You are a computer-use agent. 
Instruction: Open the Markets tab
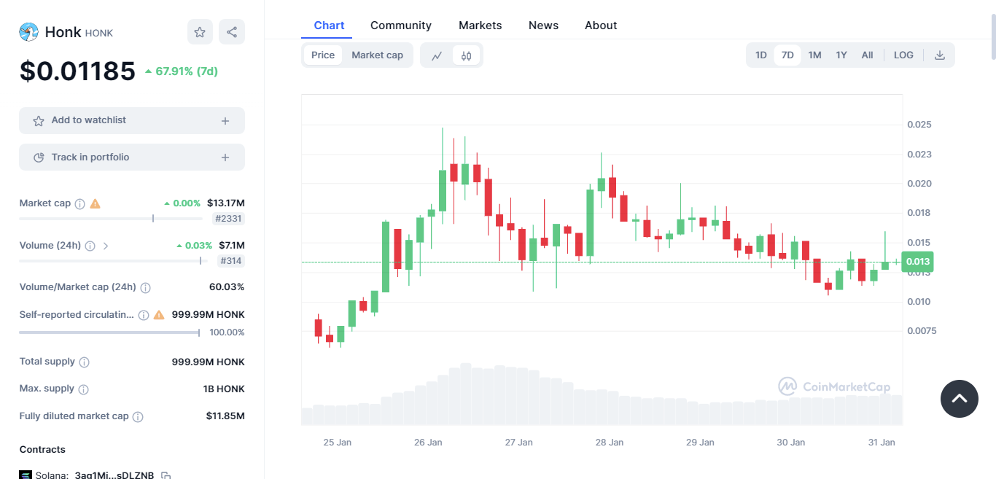click(x=480, y=26)
